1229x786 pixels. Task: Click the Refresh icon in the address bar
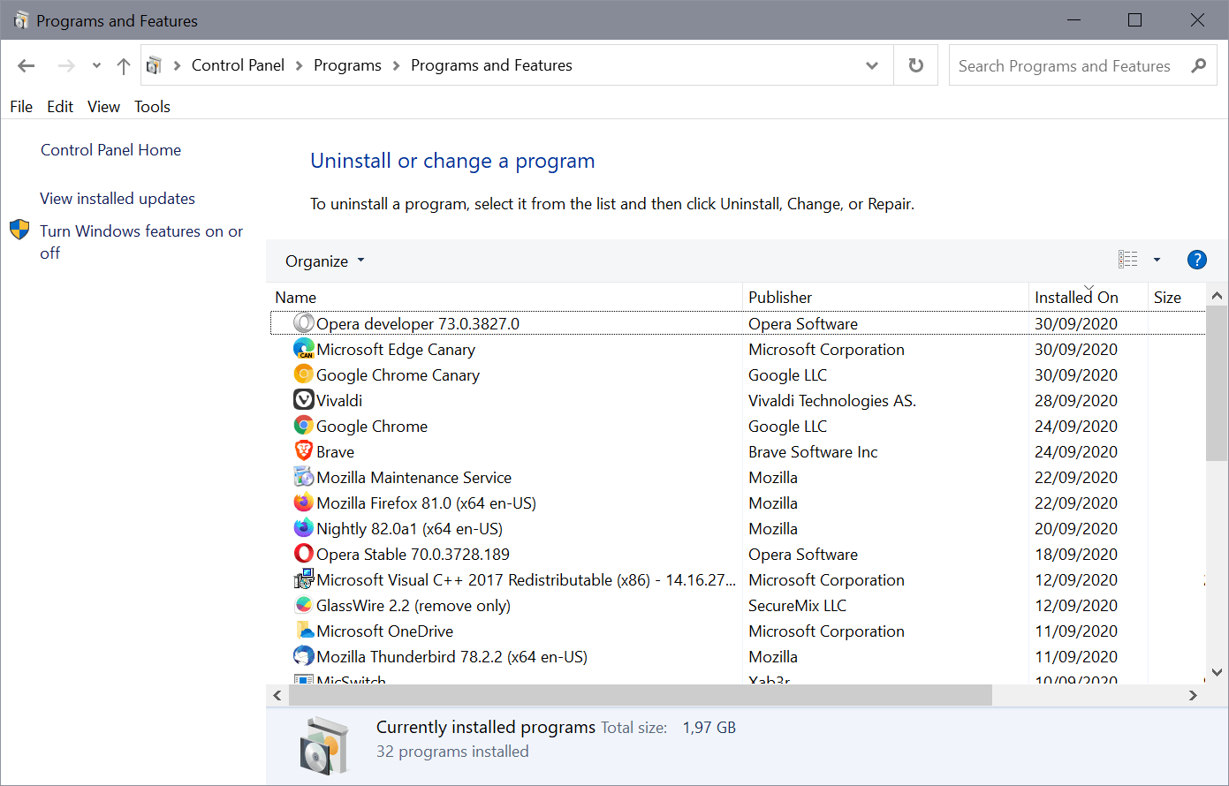point(915,64)
